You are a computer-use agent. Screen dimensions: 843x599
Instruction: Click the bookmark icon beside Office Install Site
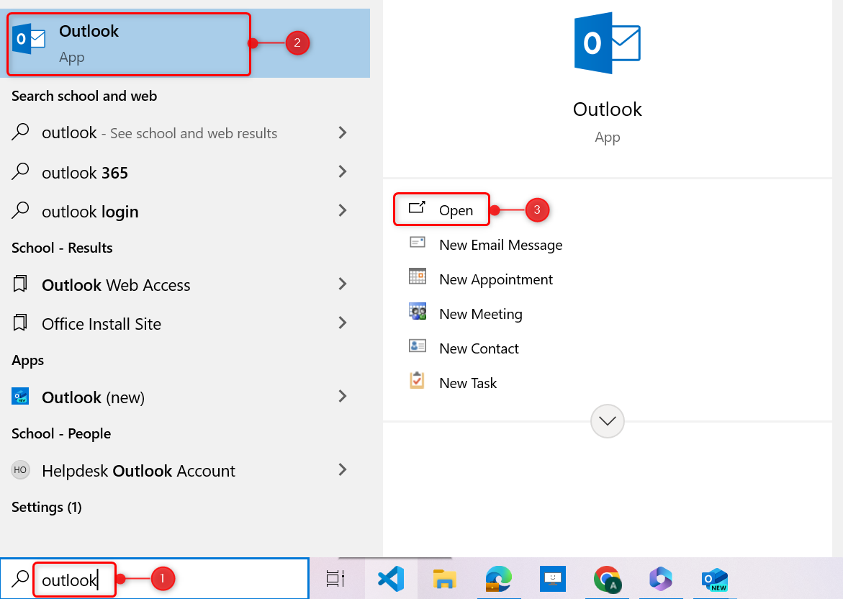pos(20,323)
